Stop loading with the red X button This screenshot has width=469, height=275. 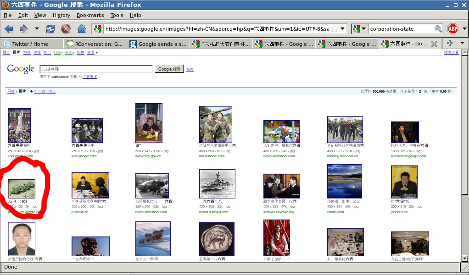tap(66, 29)
